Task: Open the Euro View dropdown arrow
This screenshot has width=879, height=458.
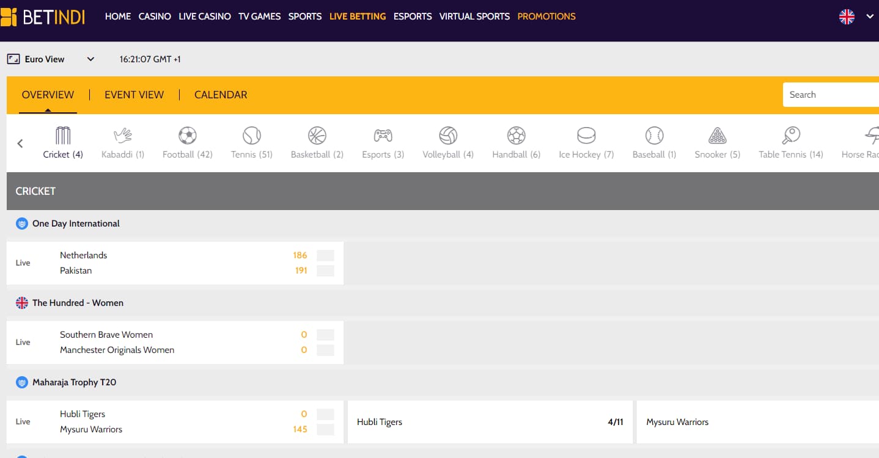Action: (90, 59)
